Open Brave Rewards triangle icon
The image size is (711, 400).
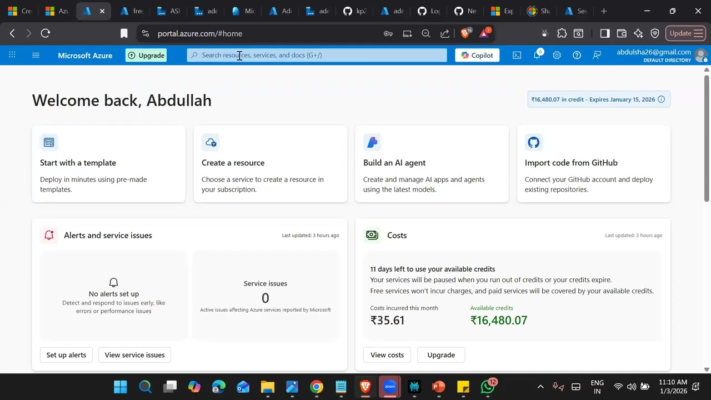click(484, 33)
